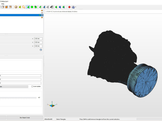Click the blue circular refresh icon below fields
The height and width of the screenshot is (121, 162).
coord(41,50)
